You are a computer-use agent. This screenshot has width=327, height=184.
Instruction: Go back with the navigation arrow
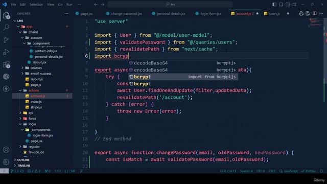click(x=96, y=5)
